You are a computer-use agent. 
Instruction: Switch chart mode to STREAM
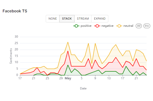83,19
